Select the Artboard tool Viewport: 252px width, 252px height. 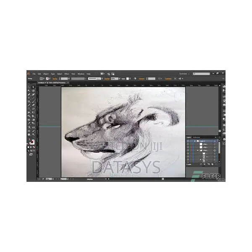(x=29, y=131)
